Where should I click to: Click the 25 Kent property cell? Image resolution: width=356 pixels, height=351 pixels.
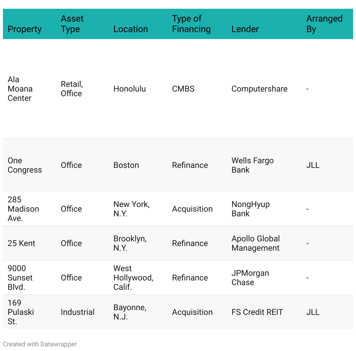coord(21,243)
